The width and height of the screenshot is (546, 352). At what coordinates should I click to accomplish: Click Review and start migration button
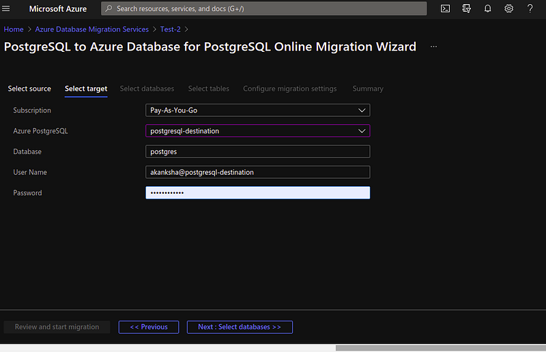pyautogui.click(x=57, y=327)
